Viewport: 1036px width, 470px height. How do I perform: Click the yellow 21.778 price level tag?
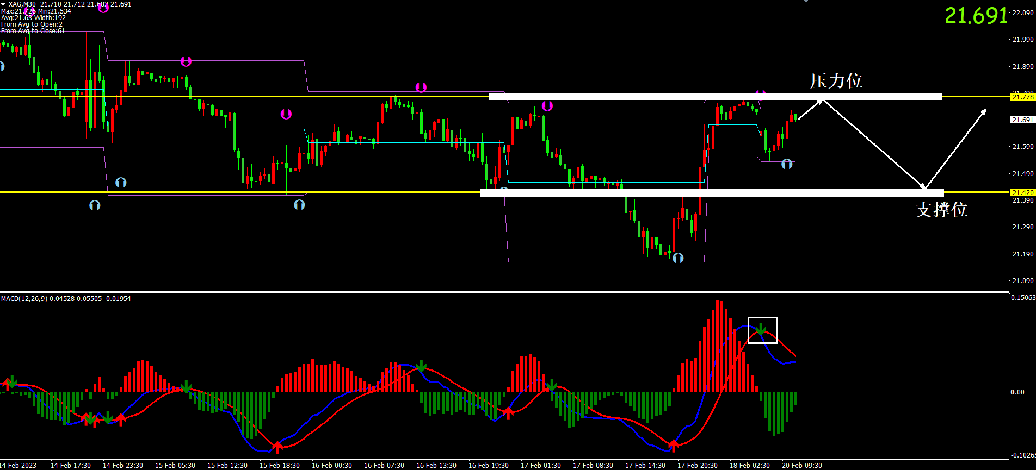[1022, 97]
